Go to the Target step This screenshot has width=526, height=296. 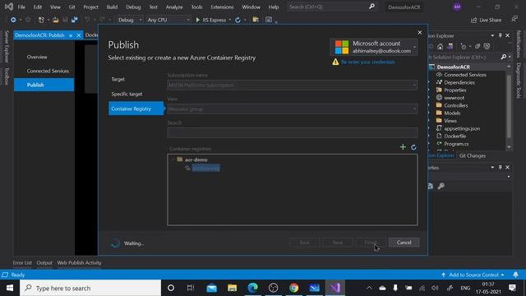coord(118,79)
